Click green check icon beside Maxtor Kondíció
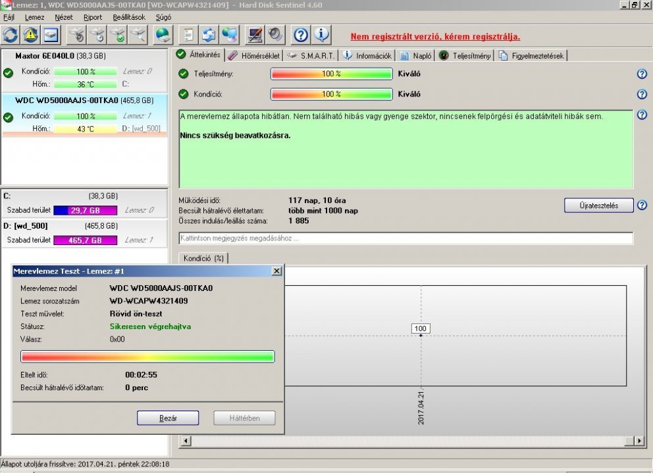This screenshot has width=653, height=473. click(8, 73)
